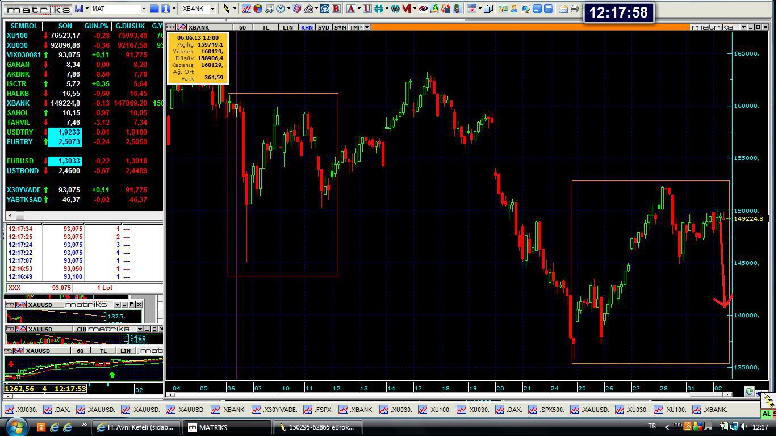Expand the dropdown arrow after the 1 icon
Image resolution: width=778 pixels, height=437 pixels.
(x=173, y=9)
